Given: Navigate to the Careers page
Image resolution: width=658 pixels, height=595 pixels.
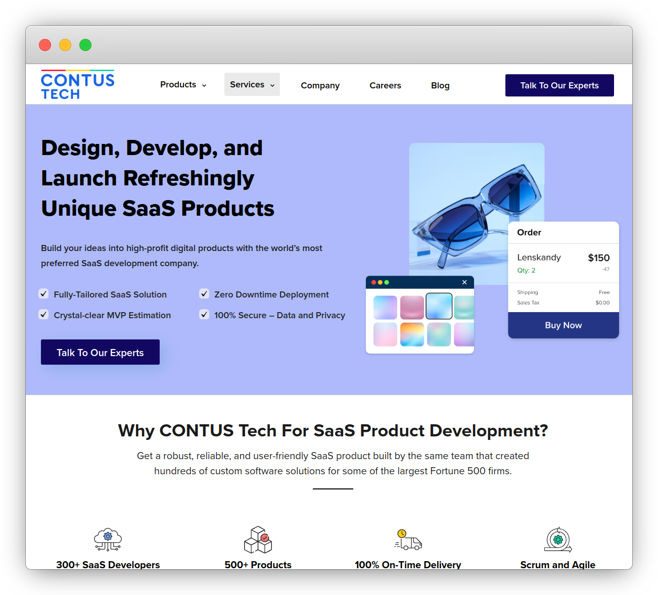Looking at the screenshot, I should click(x=385, y=85).
